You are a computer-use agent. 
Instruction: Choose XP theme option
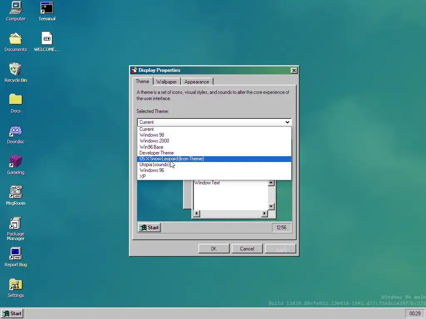(214, 176)
